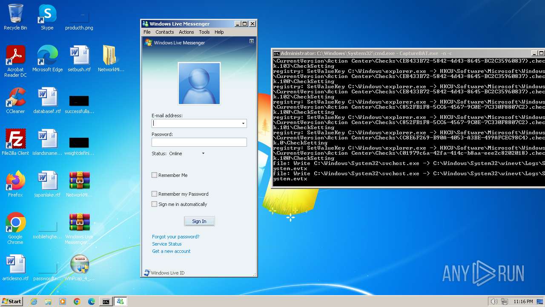Open the NetworkMi... folder icon
545x307 pixels.
click(x=111, y=59)
